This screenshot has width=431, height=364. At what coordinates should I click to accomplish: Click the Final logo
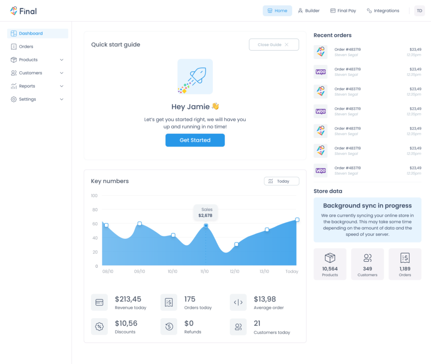click(x=24, y=11)
